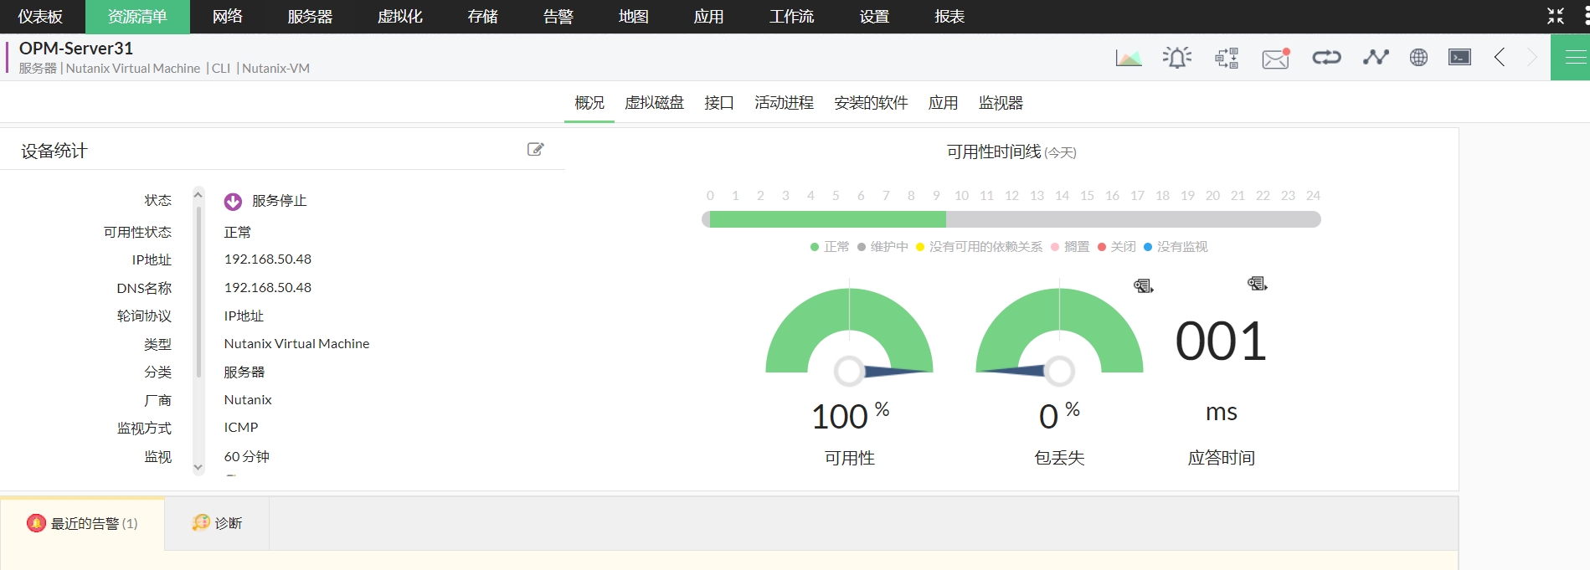This screenshot has width=1590, height=570.
Task: Click the edit pencil icon in 设备统计
Action: coord(536,149)
